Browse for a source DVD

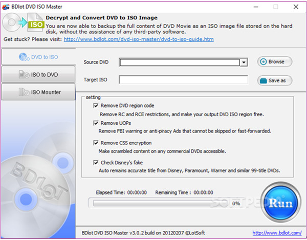click(275, 62)
